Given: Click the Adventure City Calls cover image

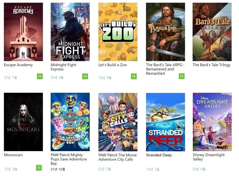Looking at the screenshot, I should pyautogui.click(x=118, y=122).
